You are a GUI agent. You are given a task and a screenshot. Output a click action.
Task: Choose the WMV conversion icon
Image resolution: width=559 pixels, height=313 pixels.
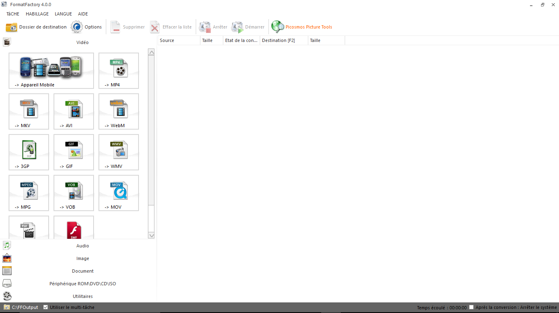click(119, 152)
